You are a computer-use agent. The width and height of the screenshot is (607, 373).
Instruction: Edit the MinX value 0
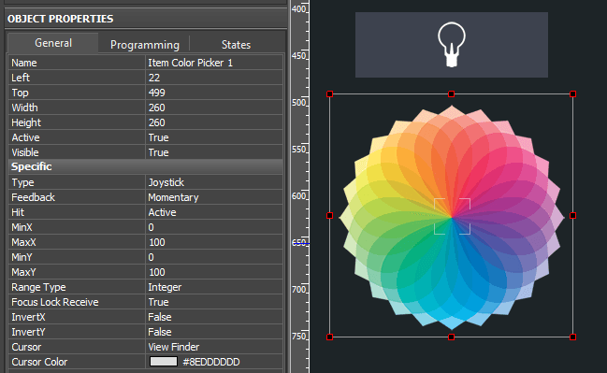coord(214,227)
